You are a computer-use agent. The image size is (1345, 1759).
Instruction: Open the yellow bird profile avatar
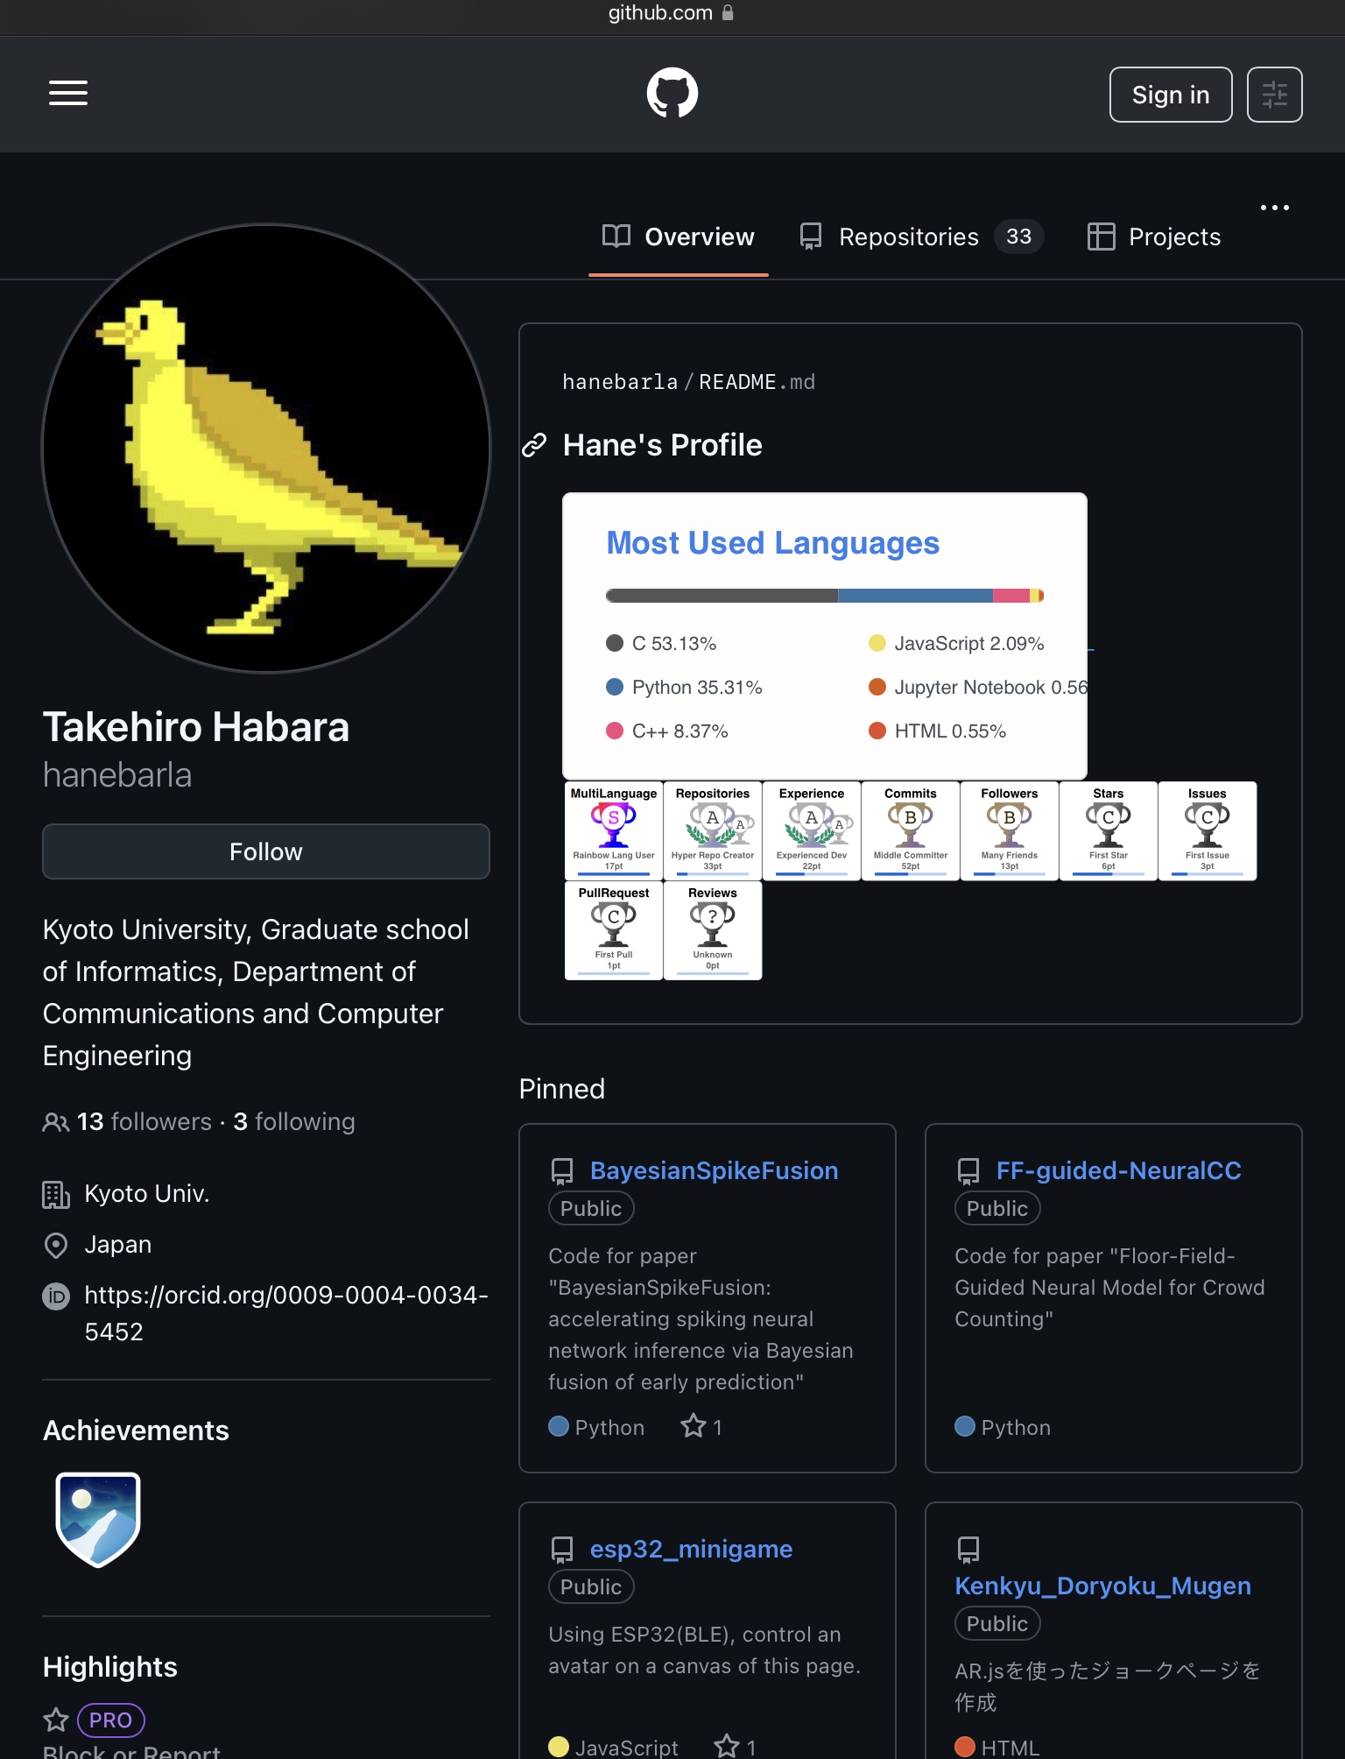pos(266,448)
